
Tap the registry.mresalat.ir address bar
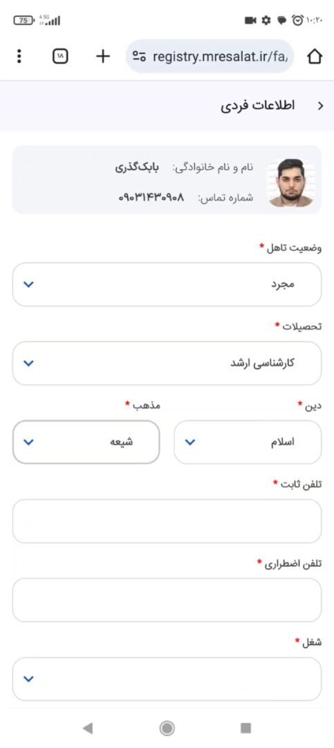(x=210, y=56)
